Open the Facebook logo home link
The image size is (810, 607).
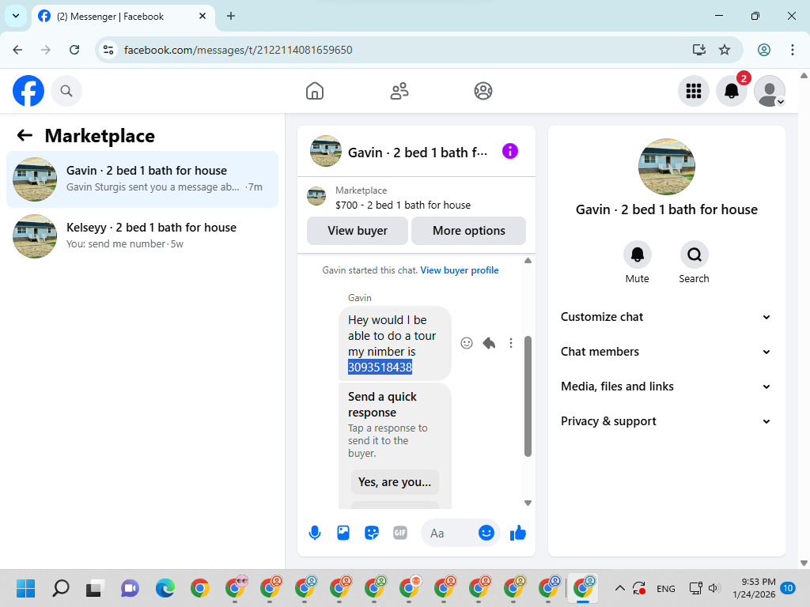(x=28, y=91)
